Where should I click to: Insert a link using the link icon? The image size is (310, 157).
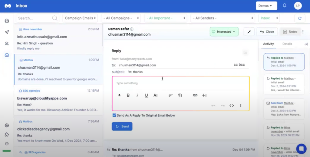coord(195,95)
